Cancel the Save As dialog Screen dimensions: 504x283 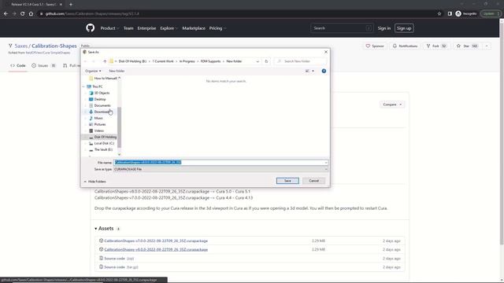313,181
